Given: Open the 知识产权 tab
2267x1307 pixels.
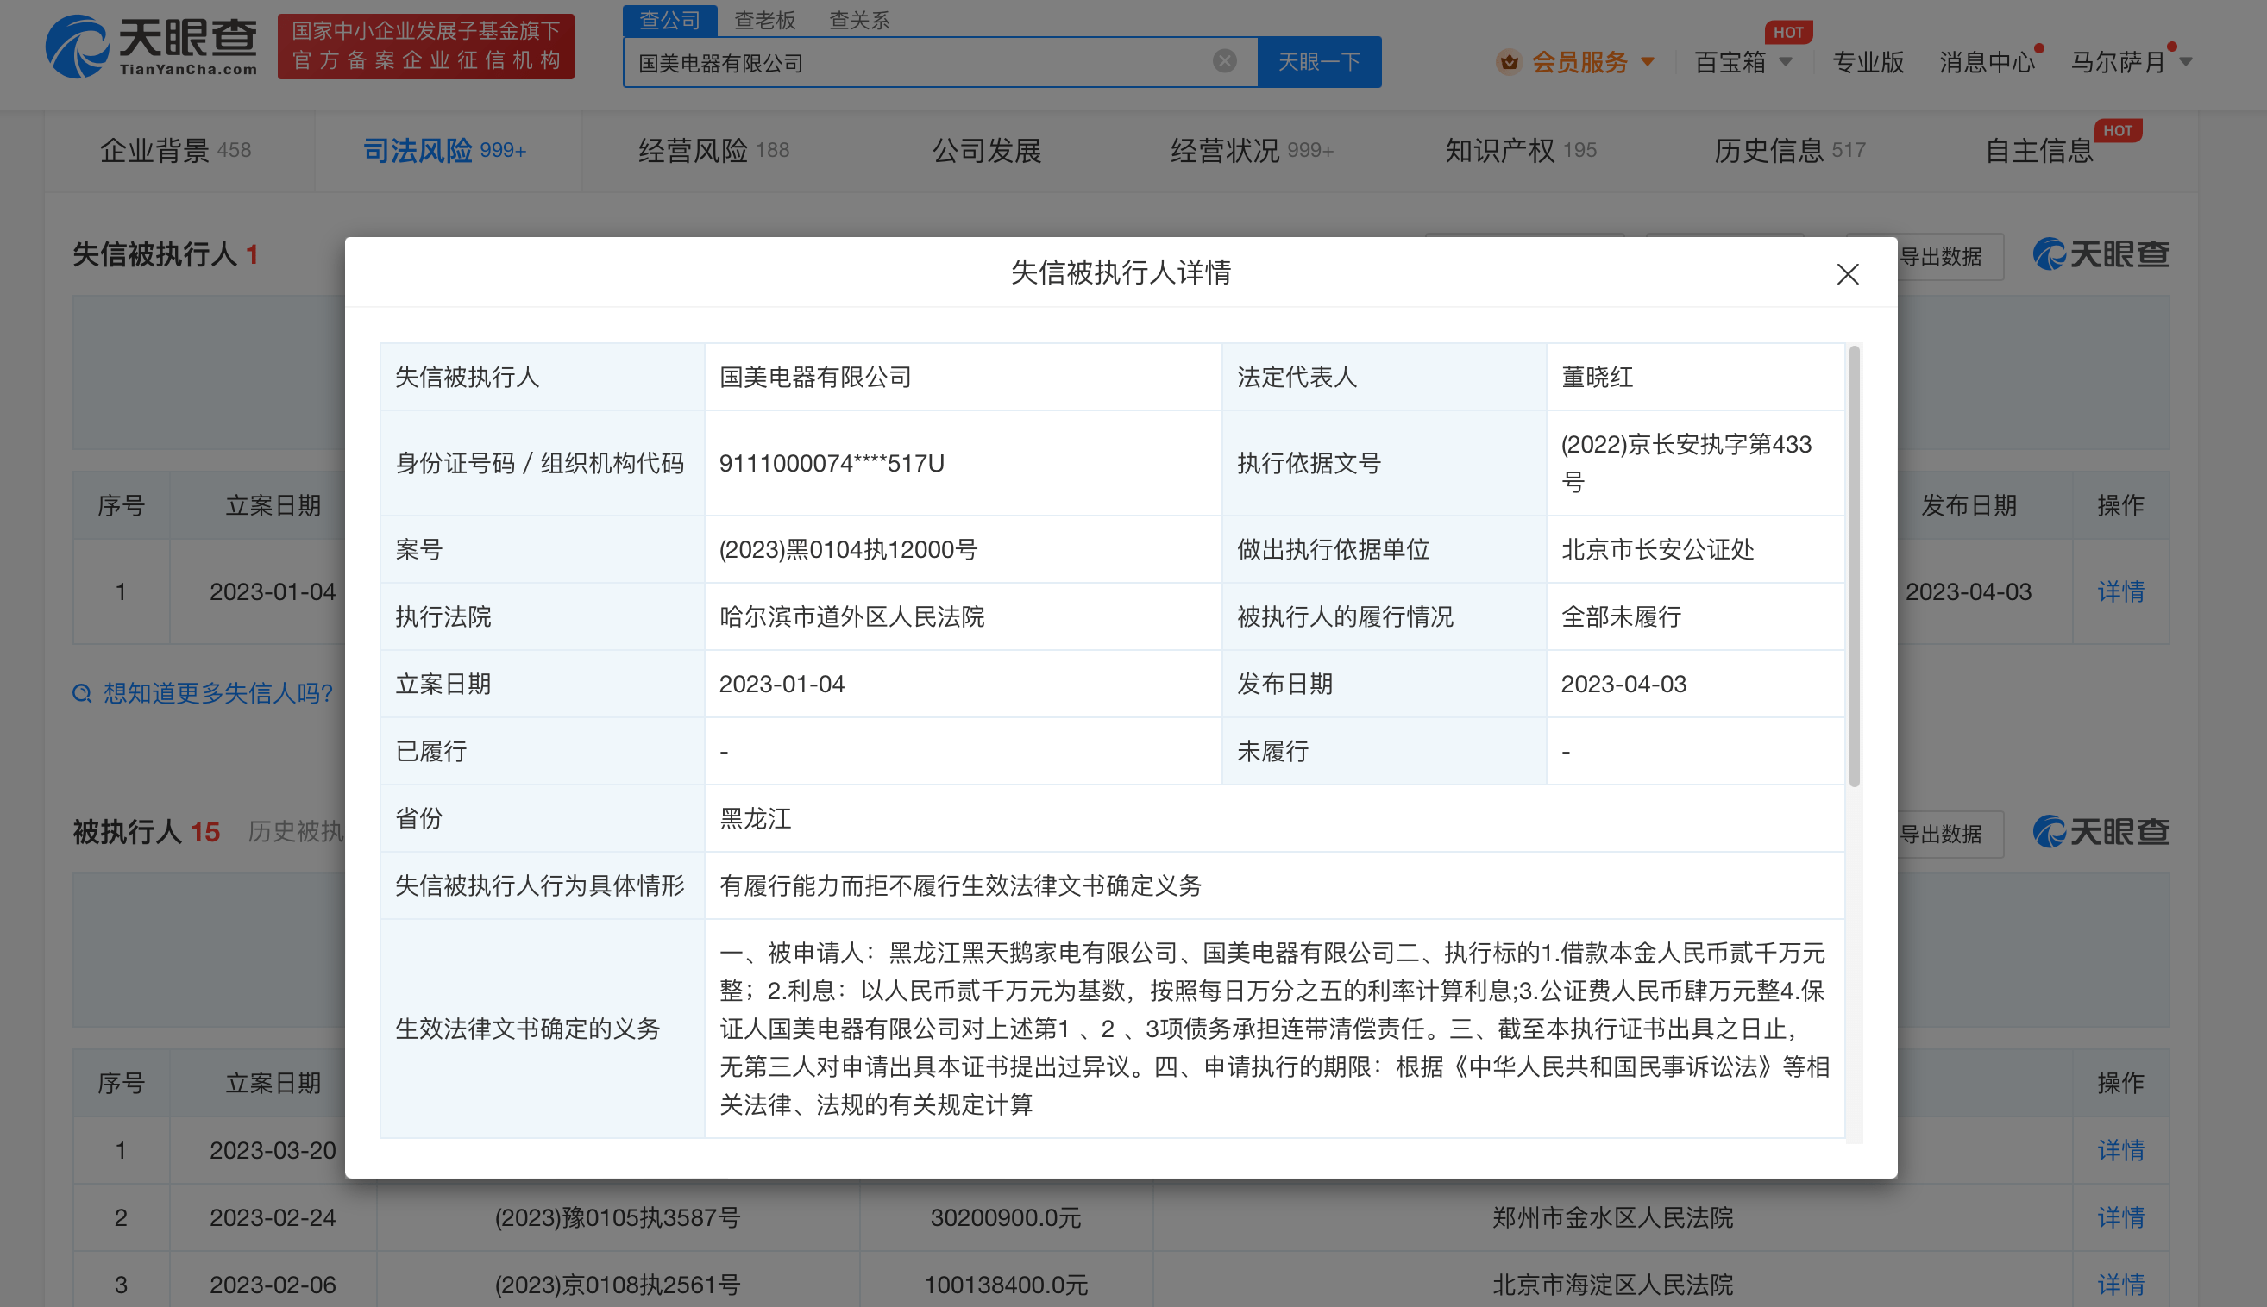Looking at the screenshot, I should coord(1521,150).
